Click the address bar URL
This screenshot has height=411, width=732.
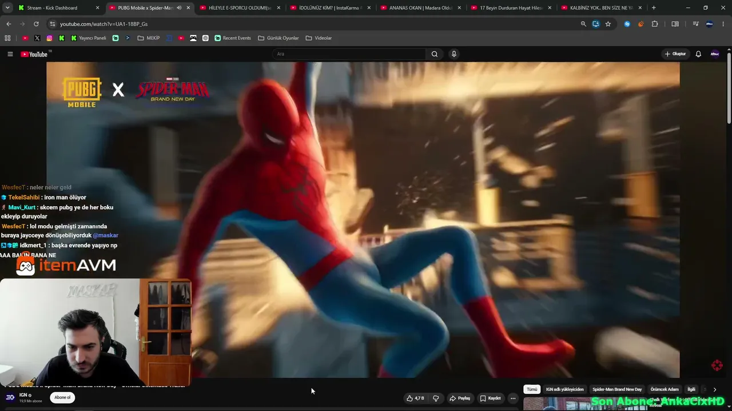(104, 24)
